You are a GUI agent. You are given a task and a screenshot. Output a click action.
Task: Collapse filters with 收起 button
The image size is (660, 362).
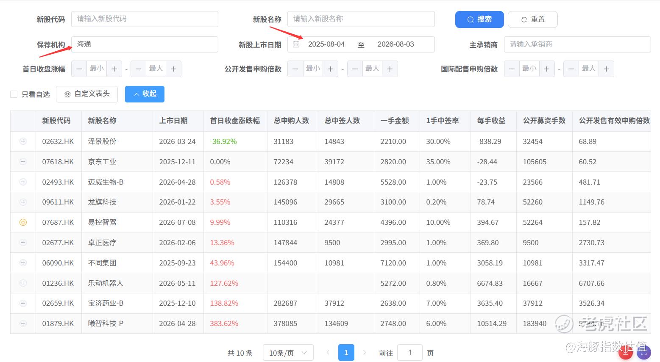tap(145, 94)
